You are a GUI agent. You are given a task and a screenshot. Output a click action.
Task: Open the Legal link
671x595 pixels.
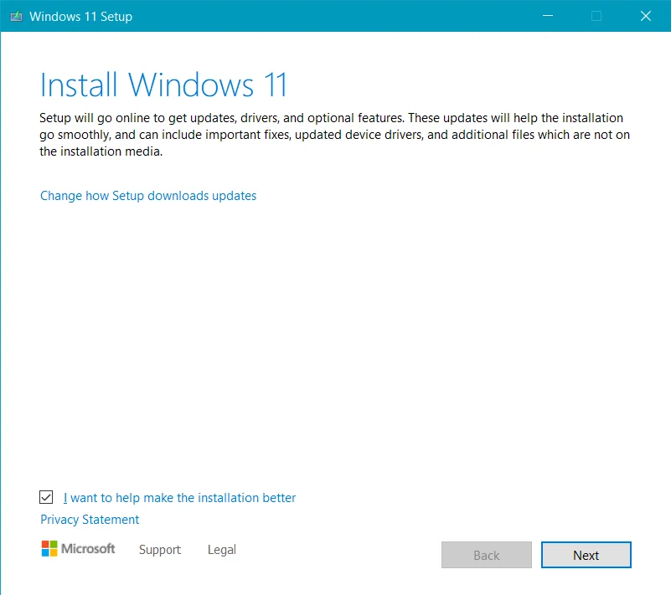point(222,550)
